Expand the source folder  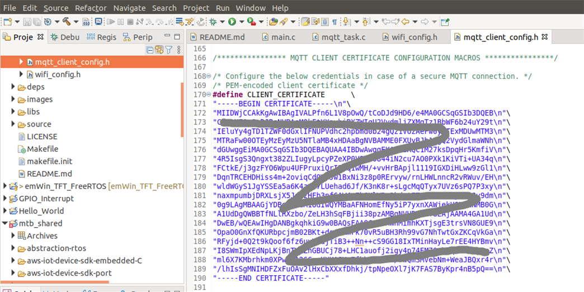pyautogui.click(x=13, y=124)
